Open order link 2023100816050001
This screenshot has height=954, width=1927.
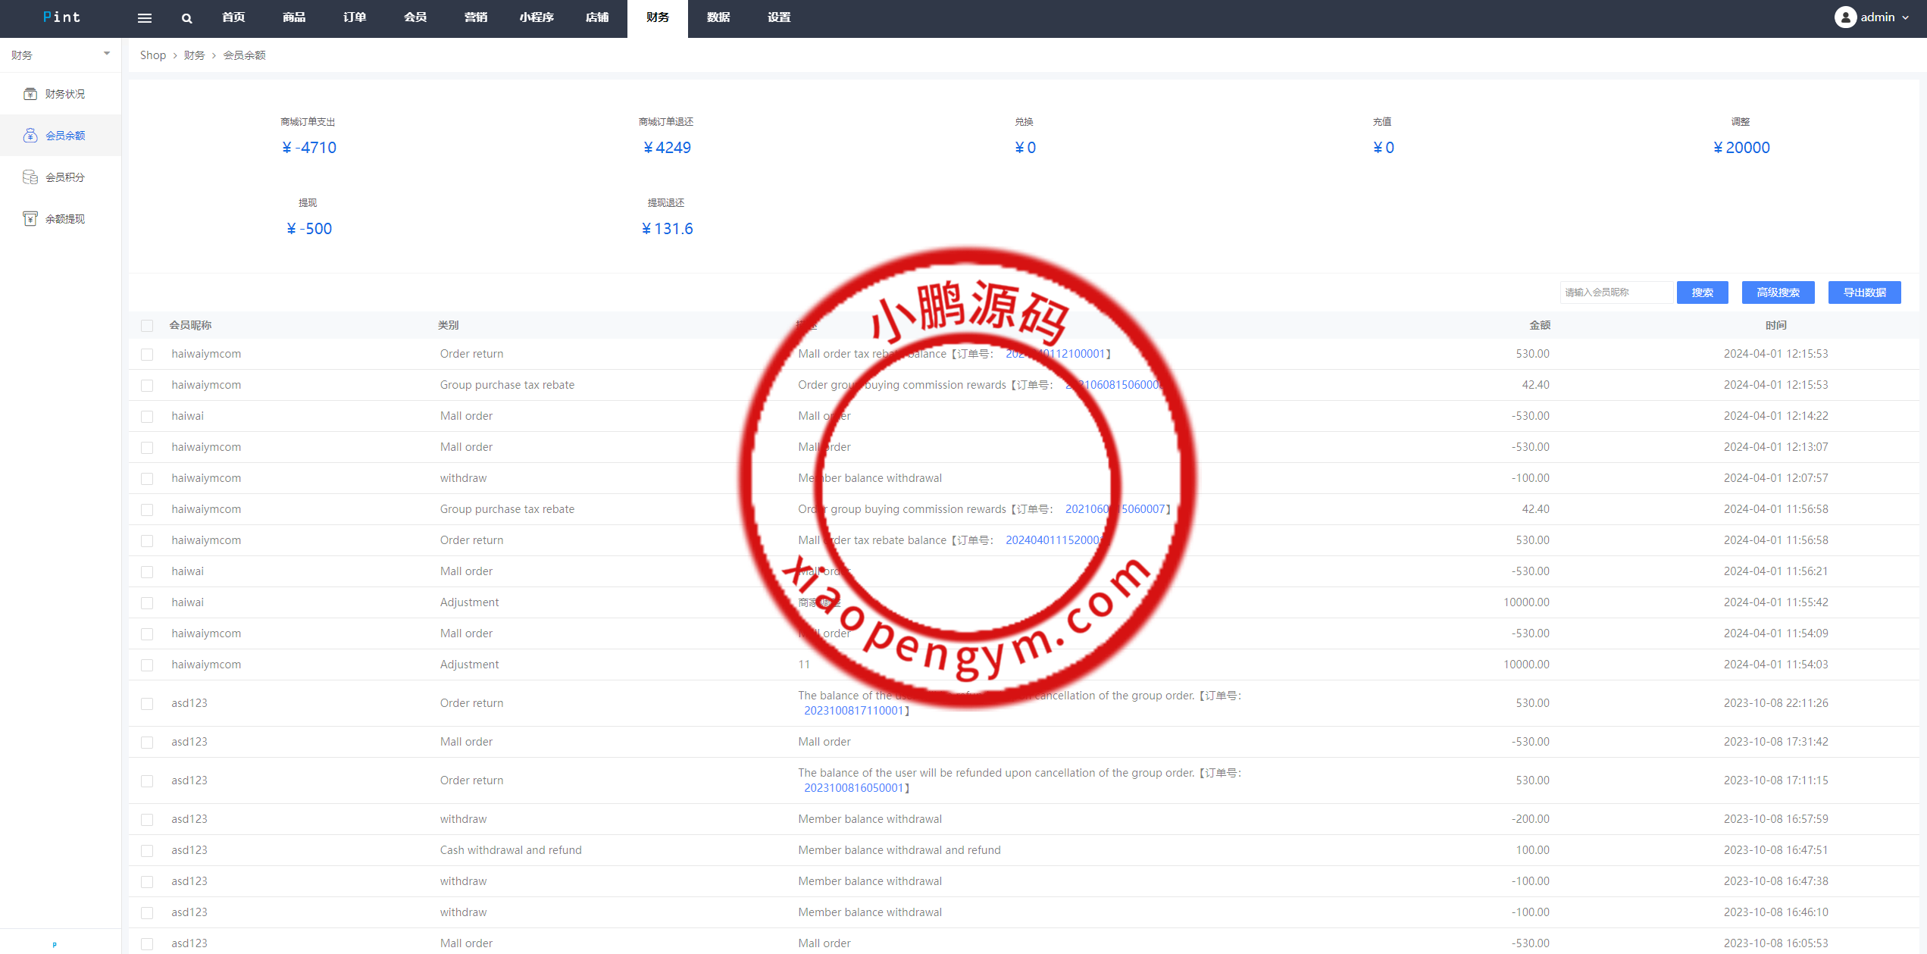[x=853, y=788]
